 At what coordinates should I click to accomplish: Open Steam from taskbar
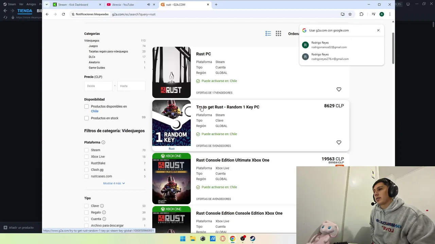coord(253,239)
